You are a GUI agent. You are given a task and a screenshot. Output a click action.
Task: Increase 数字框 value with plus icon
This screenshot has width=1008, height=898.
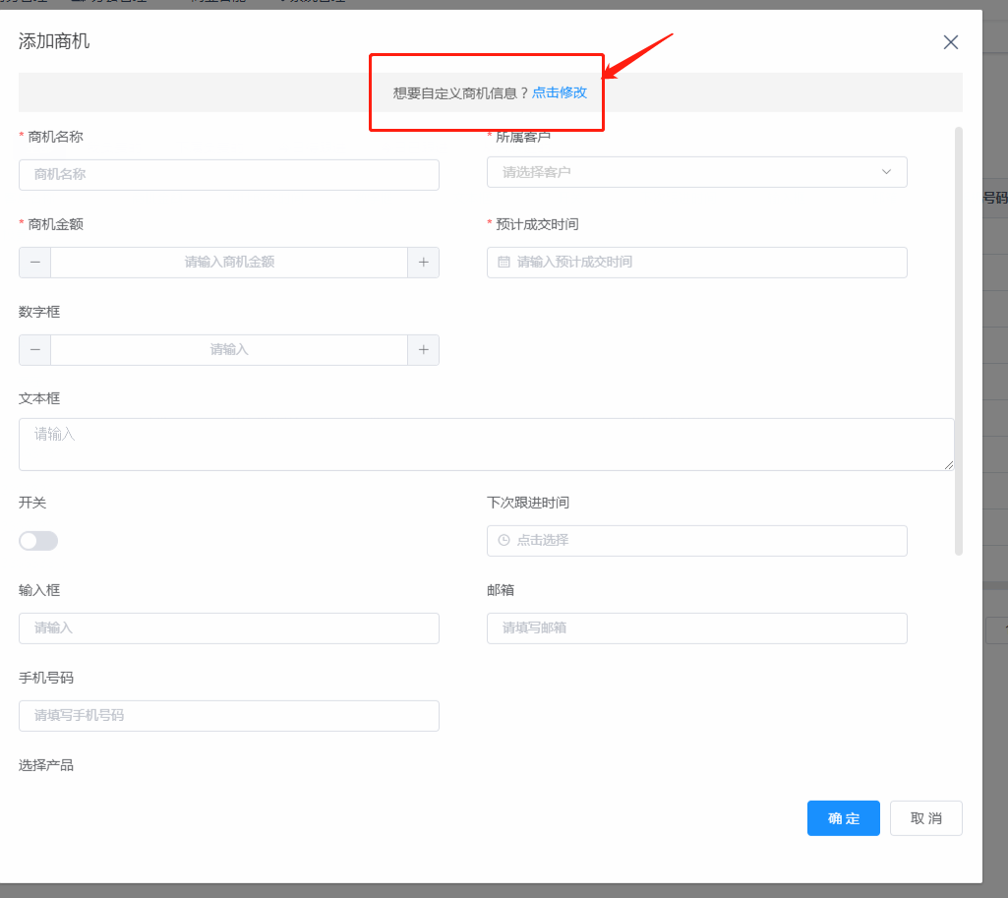click(423, 350)
